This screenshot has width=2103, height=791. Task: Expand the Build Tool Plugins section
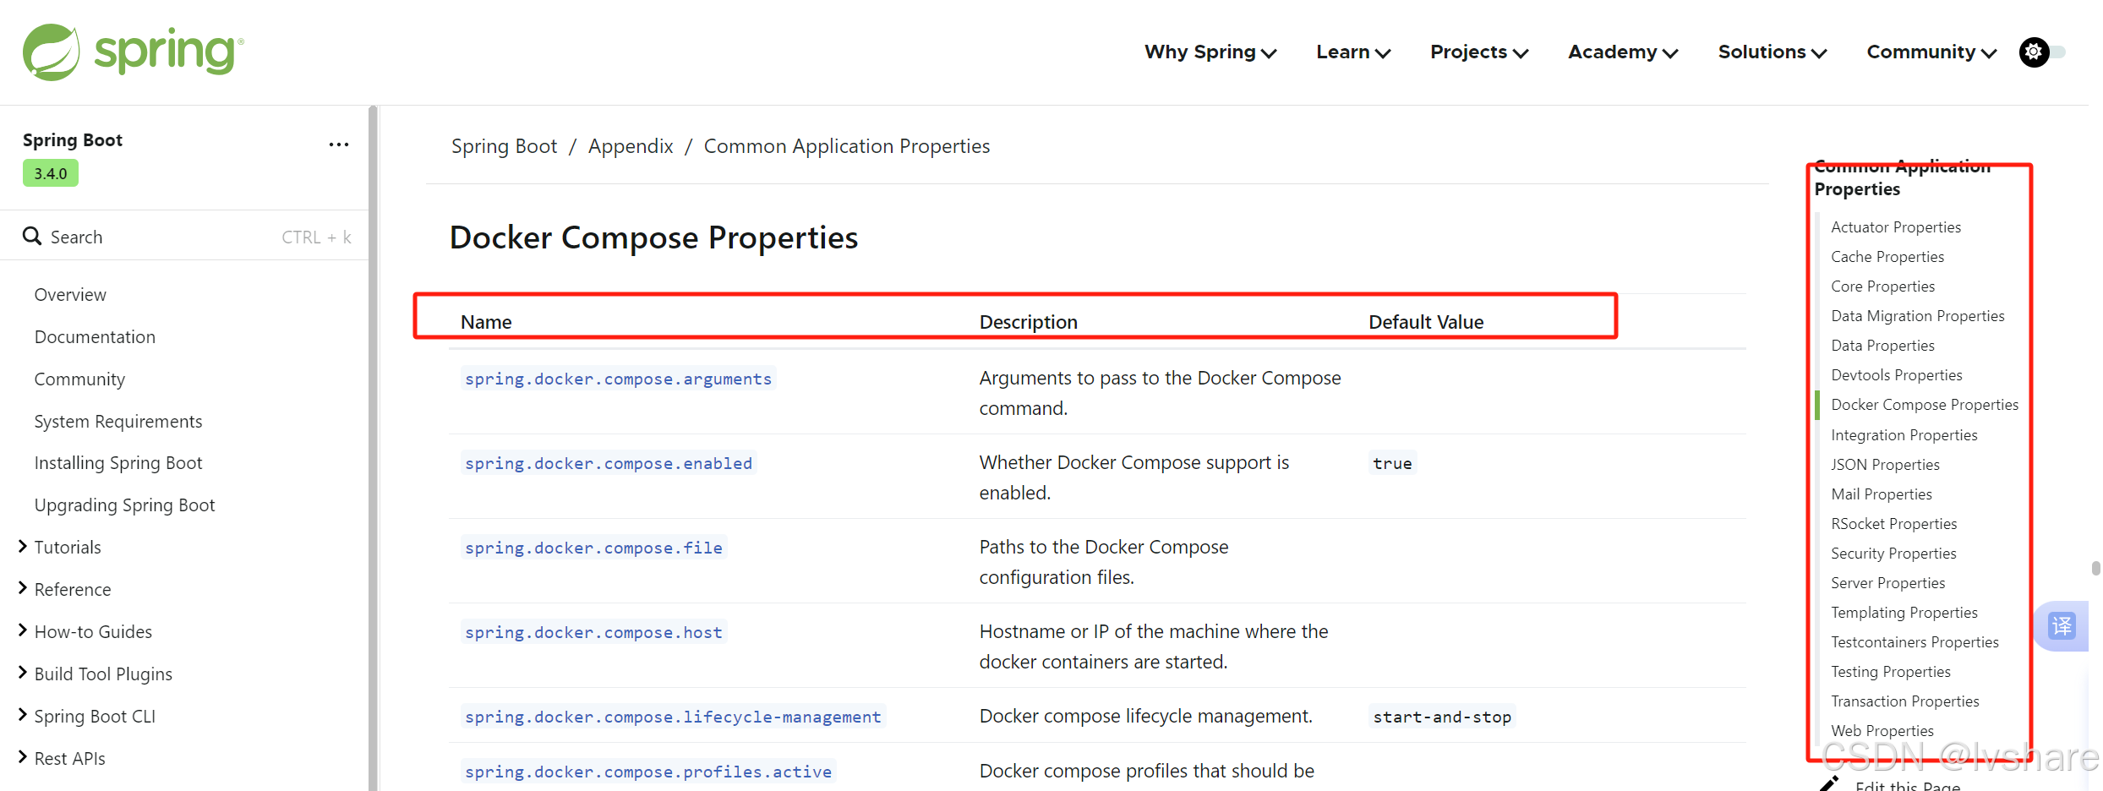point(23,674)
